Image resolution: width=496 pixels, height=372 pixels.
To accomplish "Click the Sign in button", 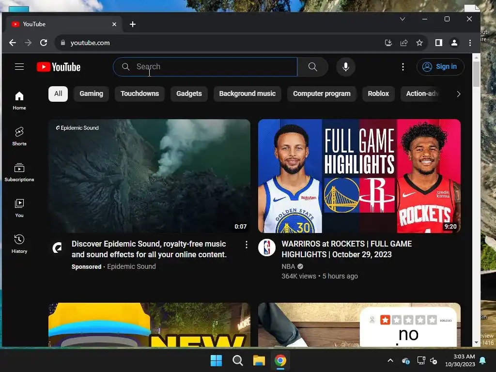I will point(440,67).
